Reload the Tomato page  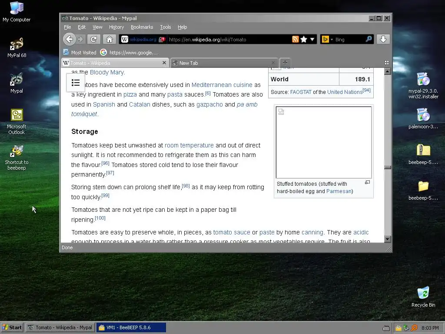click(94, 39)
